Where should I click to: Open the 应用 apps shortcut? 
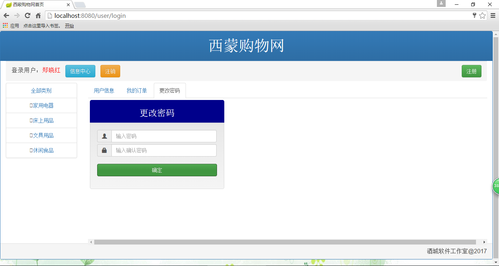click(11, 26)
